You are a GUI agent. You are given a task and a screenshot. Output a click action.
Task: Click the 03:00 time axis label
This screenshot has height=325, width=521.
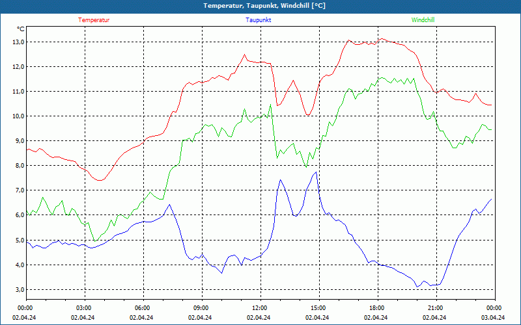coord(83,308)
